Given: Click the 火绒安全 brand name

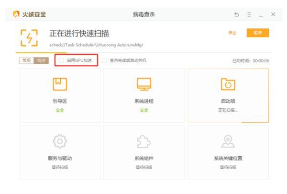Looking at the screenshot, I should pos(34,14).
